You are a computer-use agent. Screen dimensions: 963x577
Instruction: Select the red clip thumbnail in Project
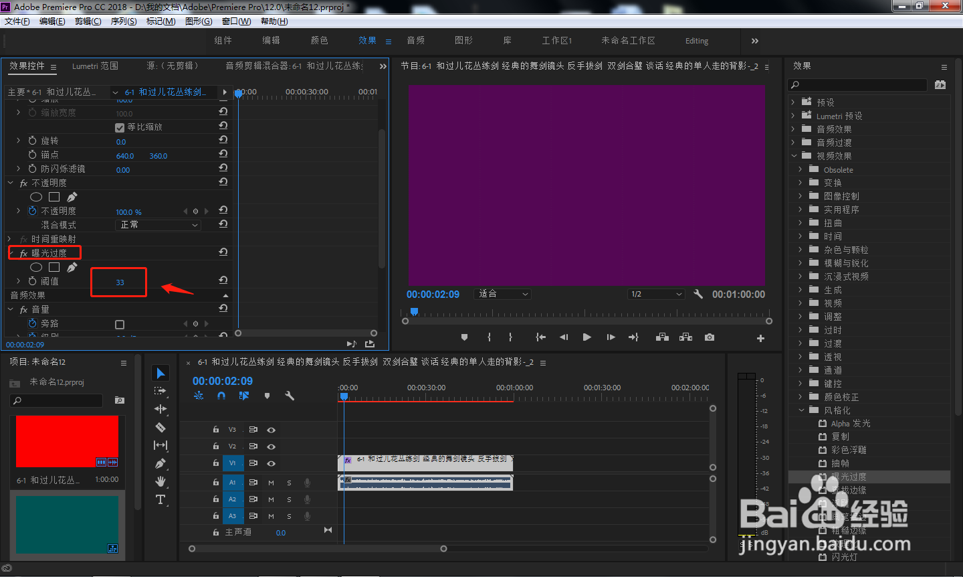67,441
